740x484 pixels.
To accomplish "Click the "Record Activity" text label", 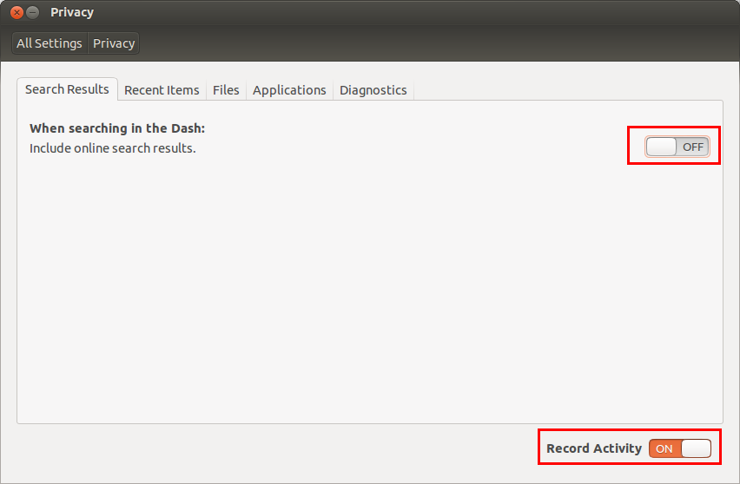I will [594, 448].
